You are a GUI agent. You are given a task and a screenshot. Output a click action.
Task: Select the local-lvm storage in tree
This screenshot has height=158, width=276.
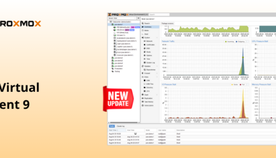124,55
